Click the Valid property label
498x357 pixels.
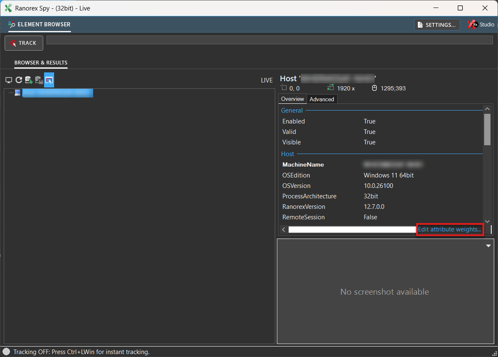tap(289, 132)
